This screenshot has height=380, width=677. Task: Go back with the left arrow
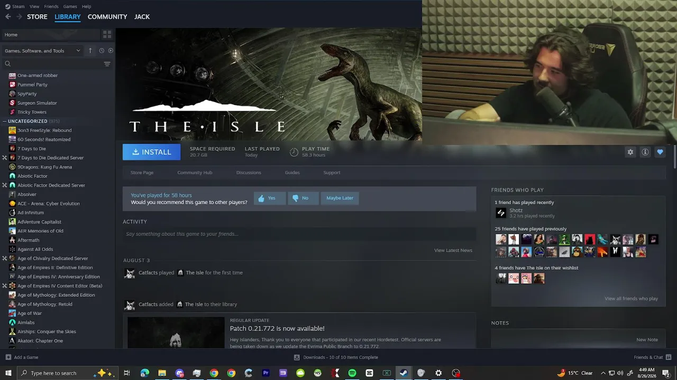pyautogui.click(x=8, y=17)
